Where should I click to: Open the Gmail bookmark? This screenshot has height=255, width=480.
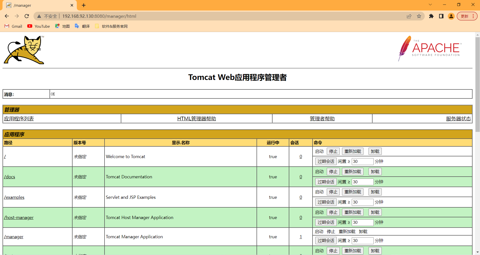coord(13,26)
